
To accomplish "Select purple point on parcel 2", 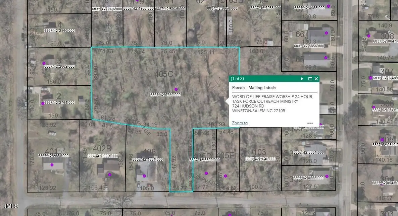I will 43,103.
